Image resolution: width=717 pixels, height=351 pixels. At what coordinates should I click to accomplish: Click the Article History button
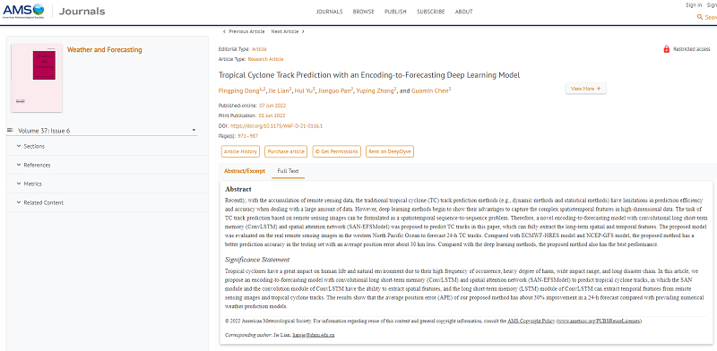click(240, 151)
